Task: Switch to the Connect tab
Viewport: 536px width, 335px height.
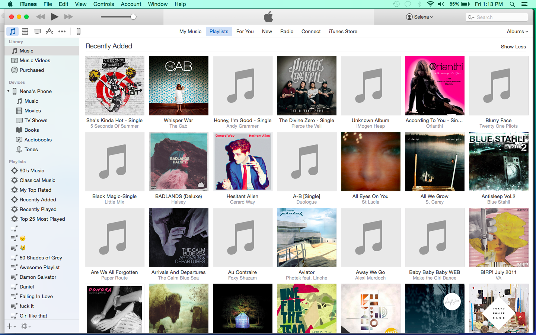Action: click(x=311, y=31)
